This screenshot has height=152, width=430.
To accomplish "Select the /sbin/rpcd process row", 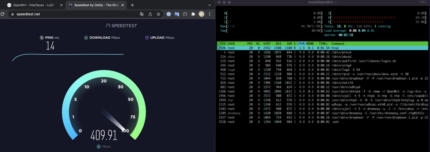I will coord(322,74).
